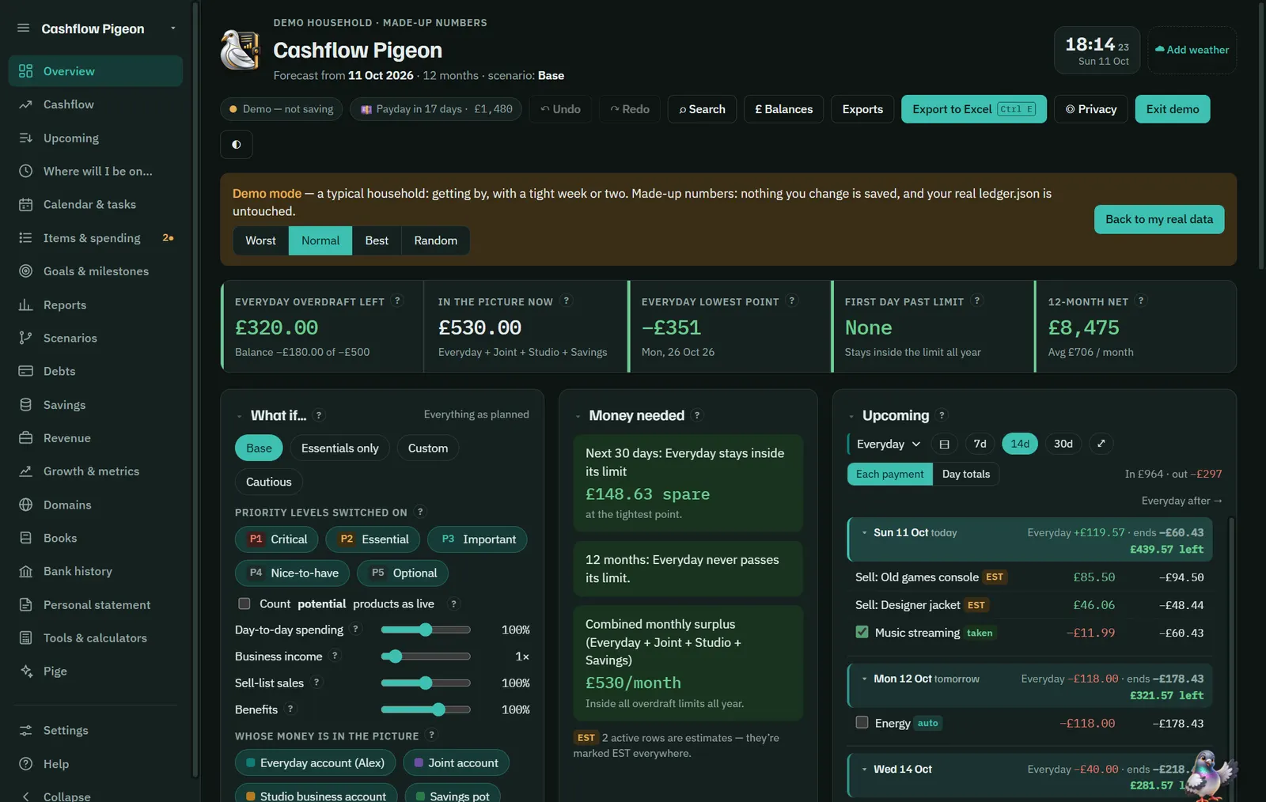Toggle the contrast theme icon button

point(237,145)
